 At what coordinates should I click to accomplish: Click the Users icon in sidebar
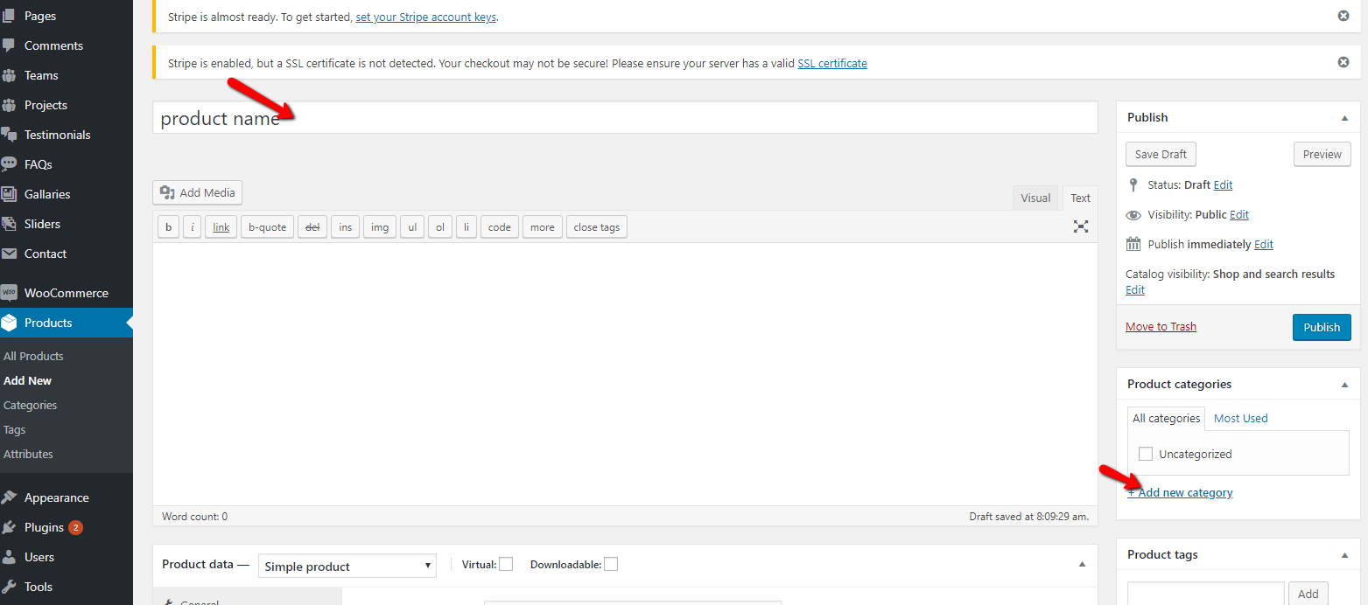pos(10,557)
